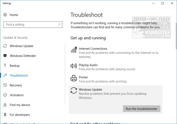Go to the Windows Defender section
The image size is (177, 124).
pyautogui.click(x=23, y=56)
